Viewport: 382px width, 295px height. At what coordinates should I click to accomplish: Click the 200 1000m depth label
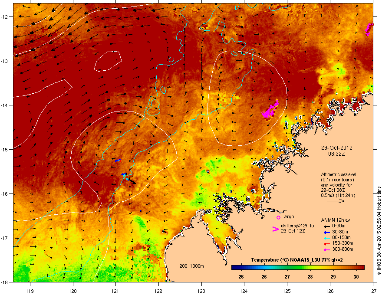pos(191,266)
